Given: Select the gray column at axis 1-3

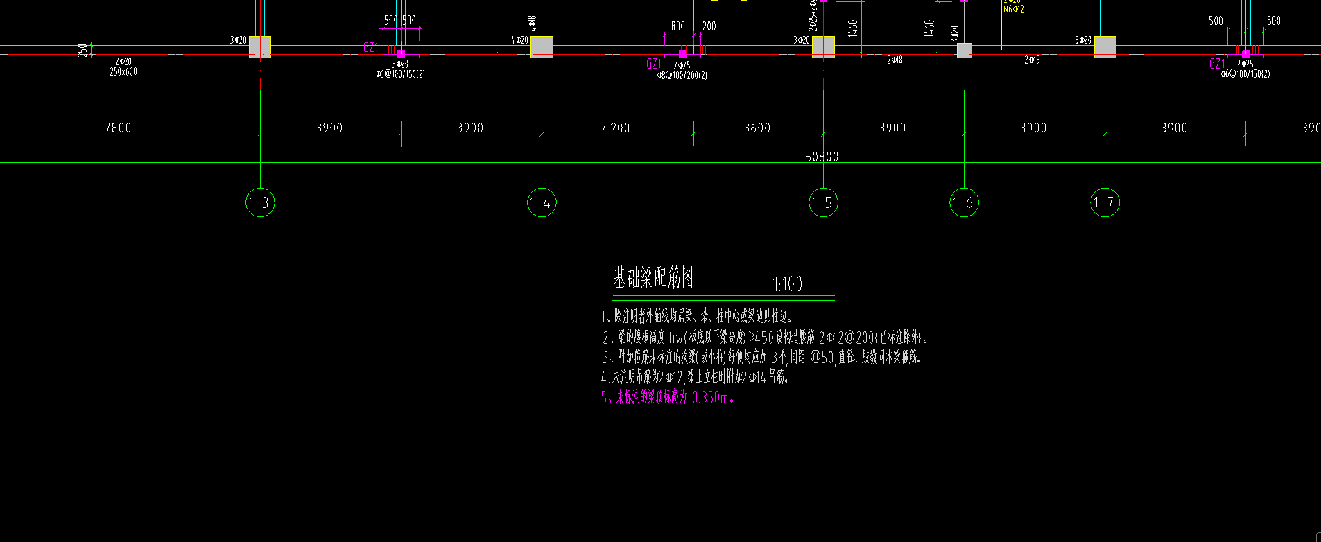Looking at the screenshot, I should 260,46.
